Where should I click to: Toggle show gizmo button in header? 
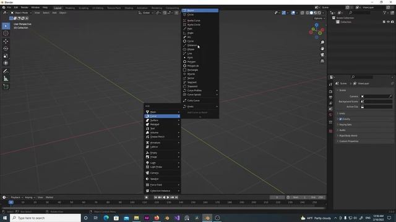click(x=284, y=12)
